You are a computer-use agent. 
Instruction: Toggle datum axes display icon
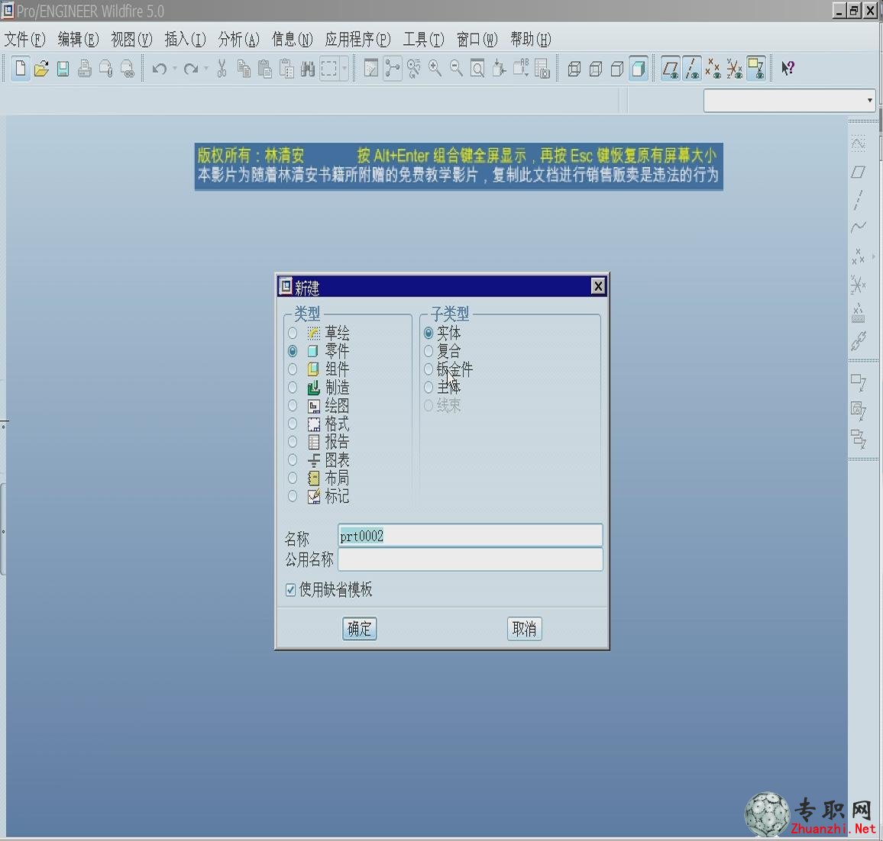click(x=691, y=69)
